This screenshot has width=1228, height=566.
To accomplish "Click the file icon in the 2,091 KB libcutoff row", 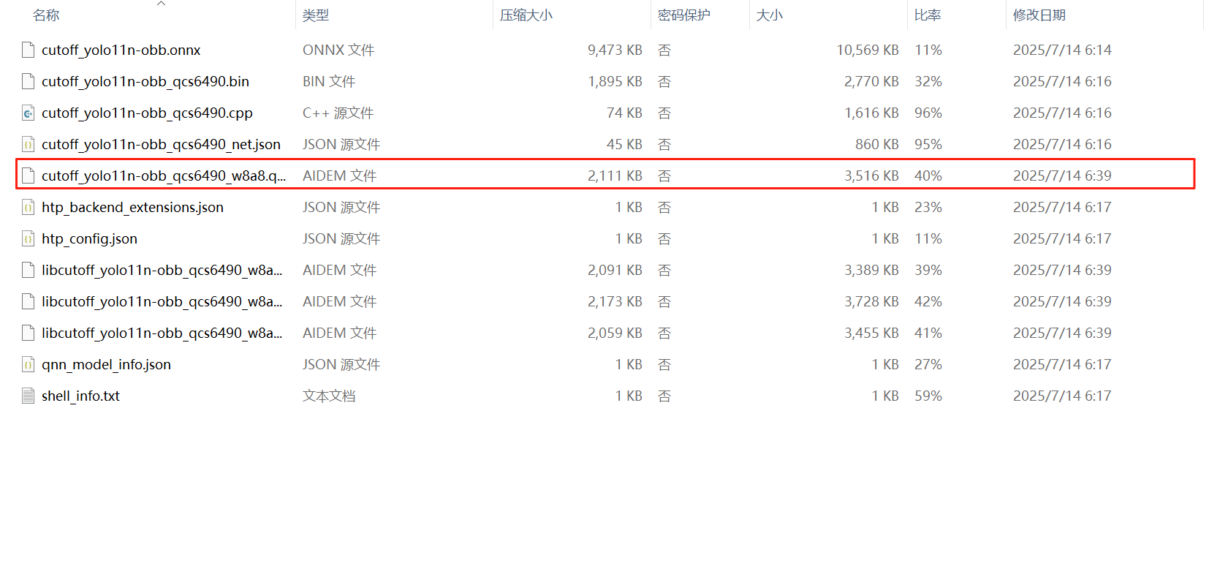I will pyautogui.click(x=28, y=270).
